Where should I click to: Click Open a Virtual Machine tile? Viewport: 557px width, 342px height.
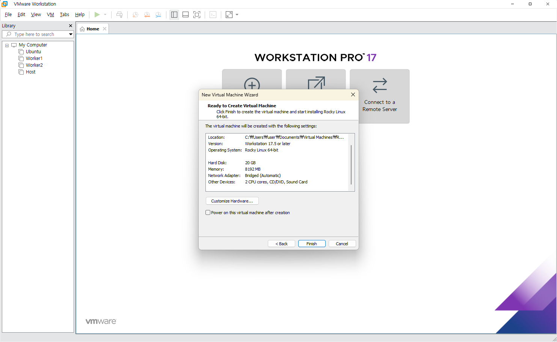pyautogui.click(x=316, y=79)
